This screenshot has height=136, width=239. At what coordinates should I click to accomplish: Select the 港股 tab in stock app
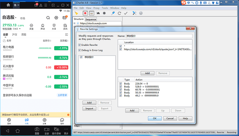click(24, 35)
